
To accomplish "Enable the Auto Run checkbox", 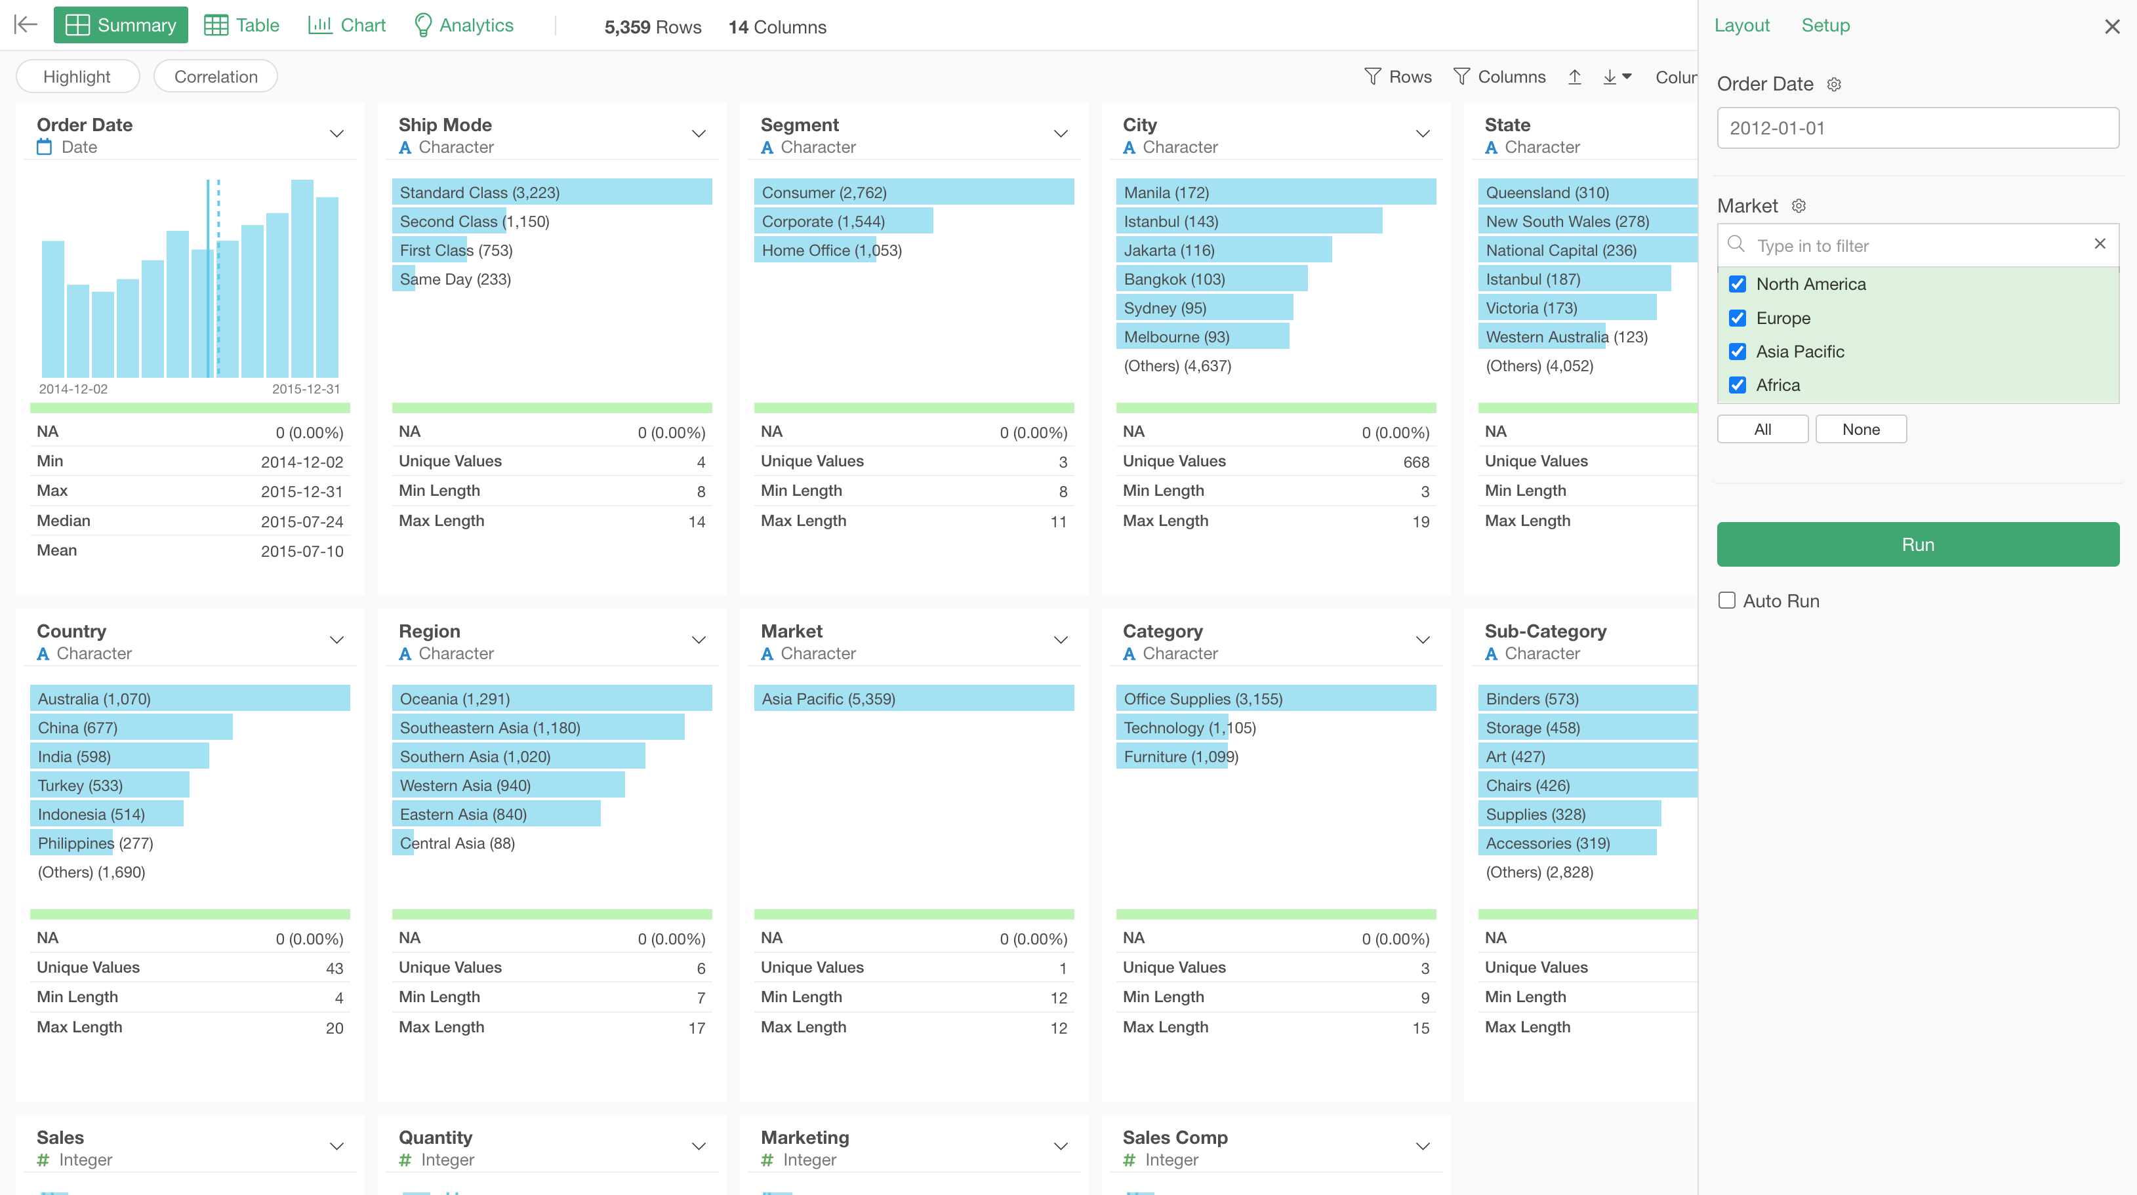I will pyautogui.click(x=1727, y=600).
